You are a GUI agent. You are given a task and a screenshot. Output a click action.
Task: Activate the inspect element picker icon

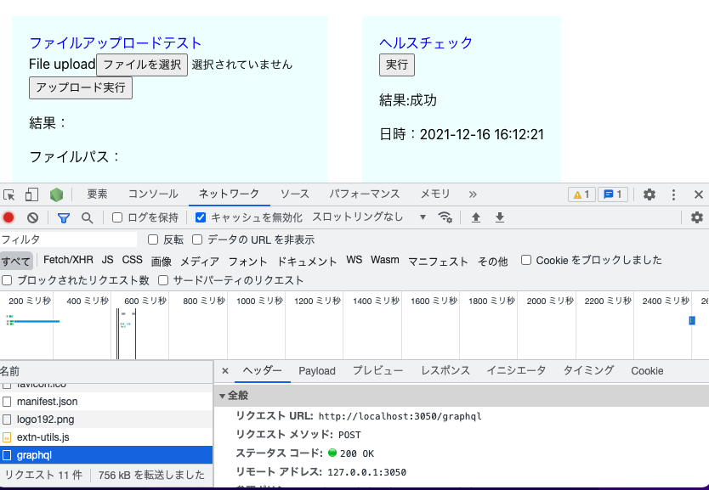pos(9,194)
